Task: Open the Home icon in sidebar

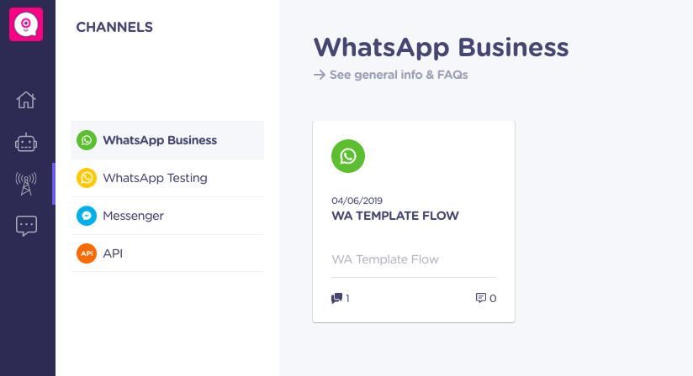Action: pyautogui.click(x=26, y=100)
